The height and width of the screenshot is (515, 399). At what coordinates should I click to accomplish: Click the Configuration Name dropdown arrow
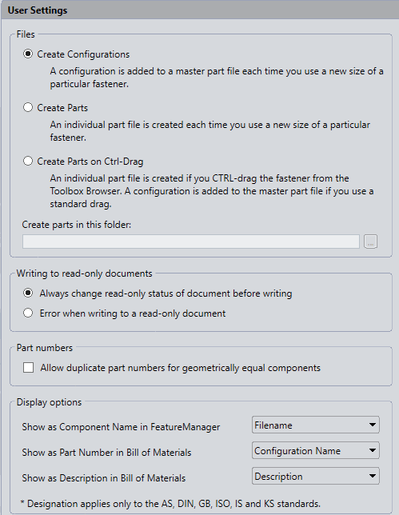tap(373, 450)
